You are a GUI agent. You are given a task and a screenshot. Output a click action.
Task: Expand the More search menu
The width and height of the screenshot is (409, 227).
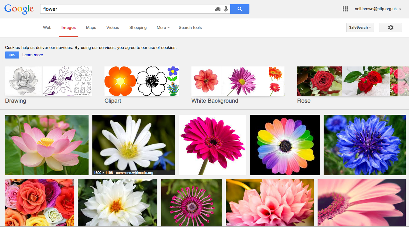coord(163,28)
